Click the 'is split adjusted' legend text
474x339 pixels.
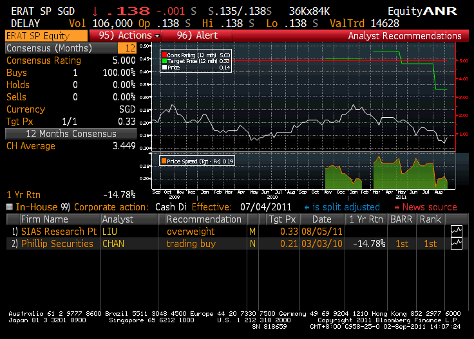pyautogui.click(x=346, y=207)
